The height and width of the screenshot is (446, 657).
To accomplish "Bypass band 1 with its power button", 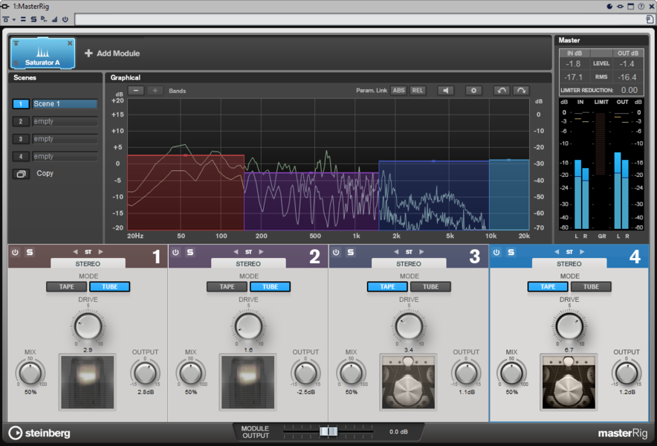I will [15, 252].
